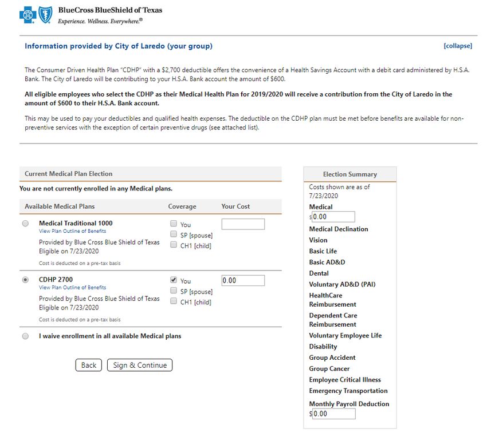Click the 'Election Summary' panel header
This screenshot has height=433, width=487.
pos(349,174)
